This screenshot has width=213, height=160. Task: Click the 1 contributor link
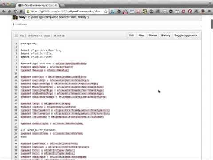point(20,24)
